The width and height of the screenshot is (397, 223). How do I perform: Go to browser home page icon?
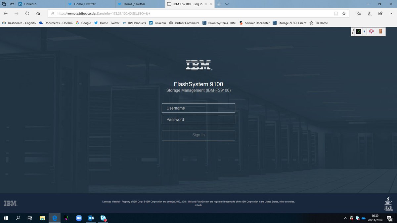(x=38, y=14)
